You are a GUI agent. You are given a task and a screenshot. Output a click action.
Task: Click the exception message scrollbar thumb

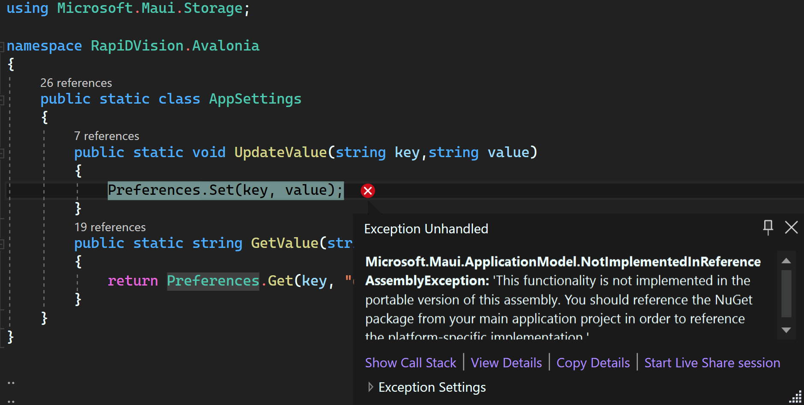pos(786,293)
